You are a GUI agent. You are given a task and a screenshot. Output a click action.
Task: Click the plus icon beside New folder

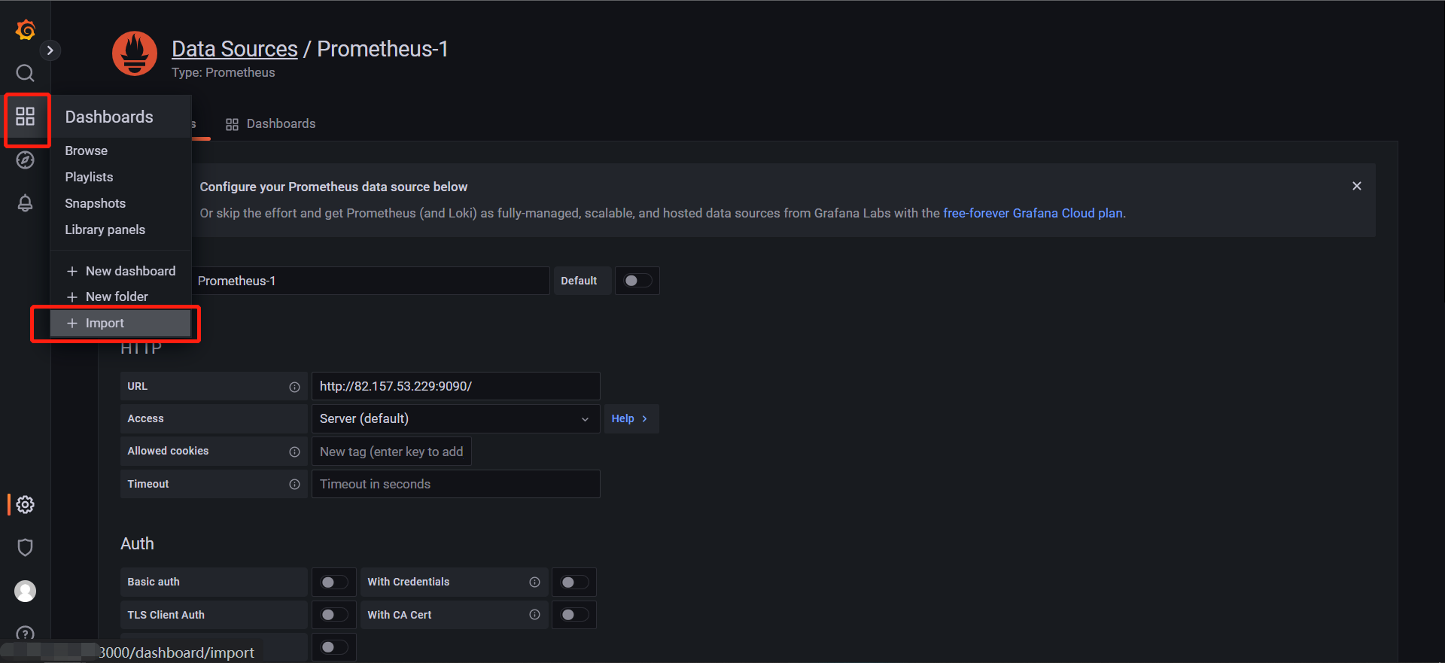(x=72, y=297)
